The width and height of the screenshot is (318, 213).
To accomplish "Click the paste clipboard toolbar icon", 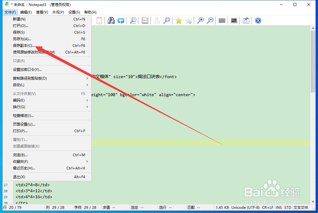I will point(99,20).
